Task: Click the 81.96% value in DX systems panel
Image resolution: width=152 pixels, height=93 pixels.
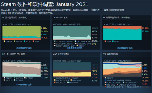Action: pyautogui.click(x=95, y=28)
